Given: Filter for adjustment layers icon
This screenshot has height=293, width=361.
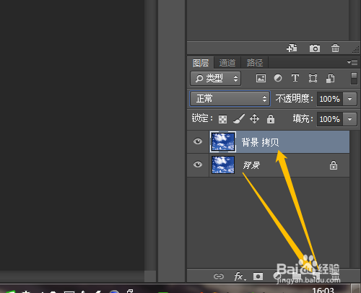Looking at the screenshot, I should click(278, 78).
